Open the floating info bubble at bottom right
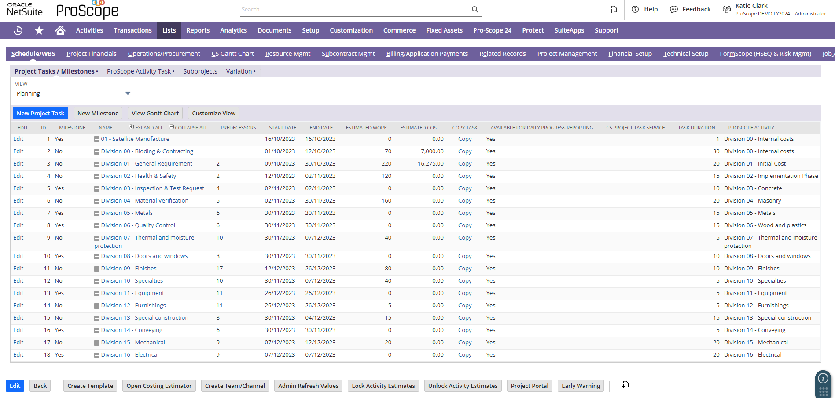This screenshot has height=398, width=835. point(823,377)
